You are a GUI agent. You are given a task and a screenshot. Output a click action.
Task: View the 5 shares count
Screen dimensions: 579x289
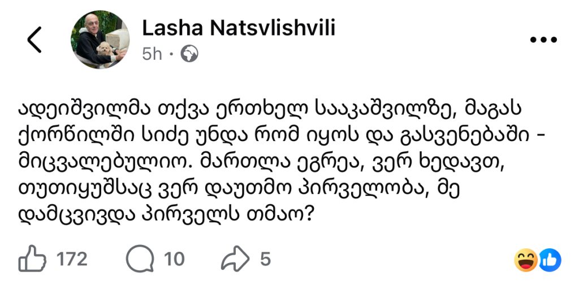[x=265, y=259]
